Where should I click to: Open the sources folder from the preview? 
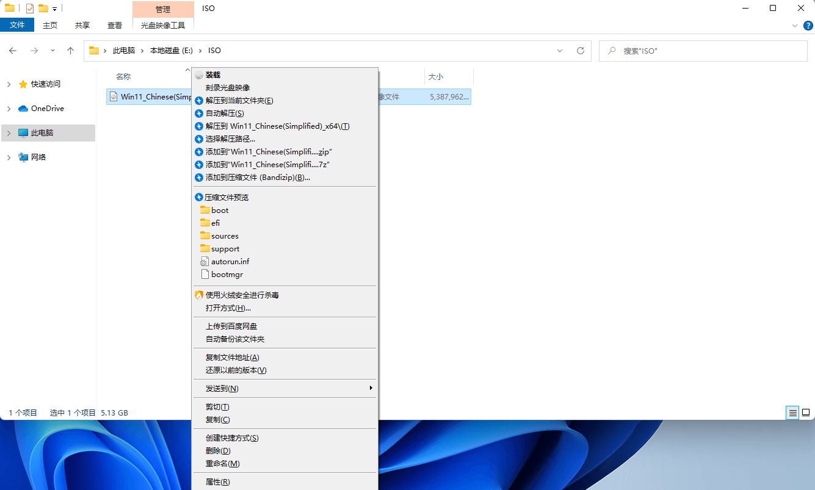[224, 236]
